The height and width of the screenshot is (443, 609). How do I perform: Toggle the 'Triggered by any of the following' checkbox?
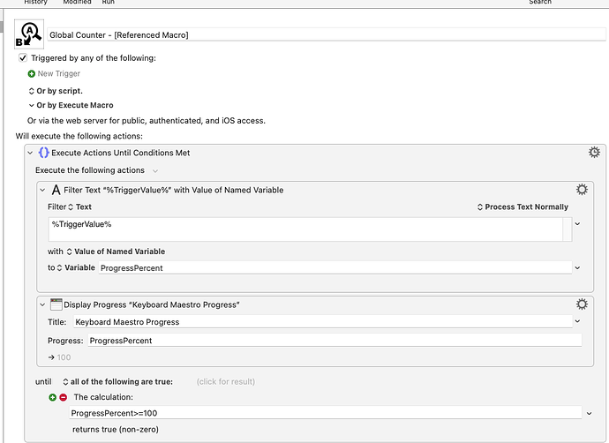tap(23, 58)
